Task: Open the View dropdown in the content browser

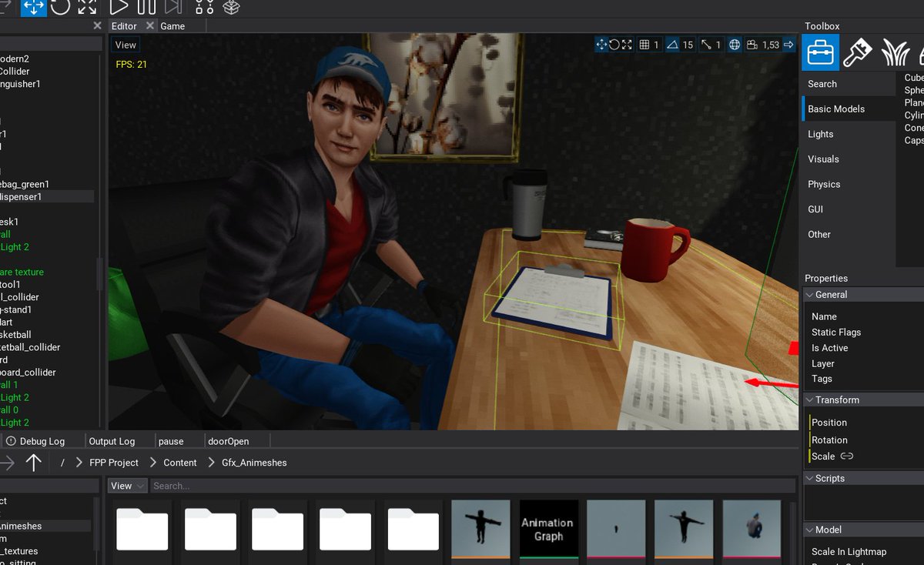Action: (x=125, y=486)
